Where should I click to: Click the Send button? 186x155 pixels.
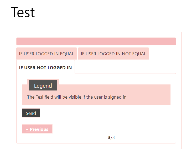(x=31, y=113)
